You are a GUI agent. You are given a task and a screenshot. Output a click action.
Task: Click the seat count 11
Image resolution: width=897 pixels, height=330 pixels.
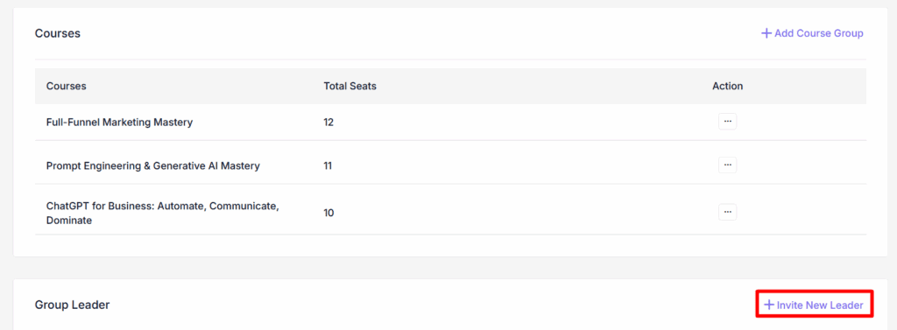(328, 165)
